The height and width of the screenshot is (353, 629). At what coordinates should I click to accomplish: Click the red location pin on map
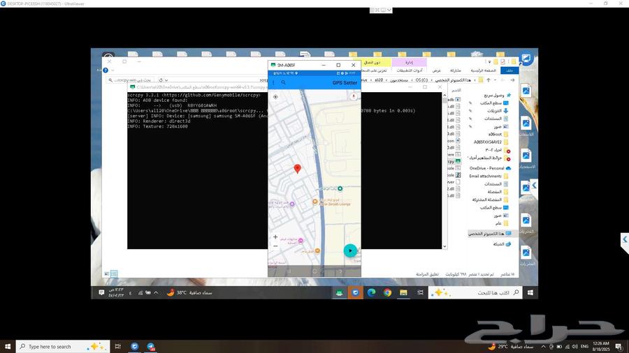(x=297, y=169)
